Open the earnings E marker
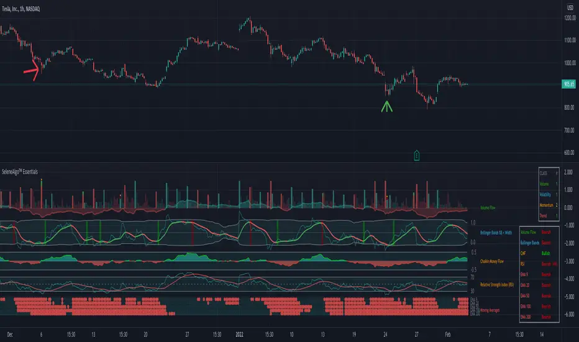Viewport: 579px width, 342px height. point(416,155)
